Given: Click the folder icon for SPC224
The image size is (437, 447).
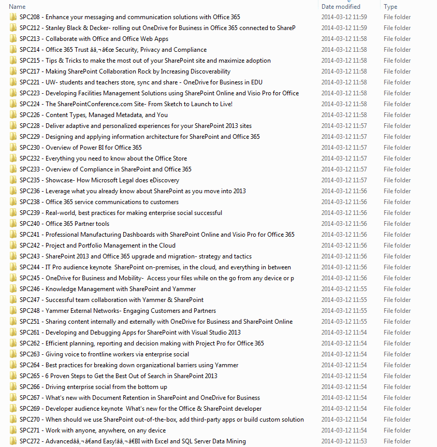Looking at the screenshot, I should [x=13, y=104].
